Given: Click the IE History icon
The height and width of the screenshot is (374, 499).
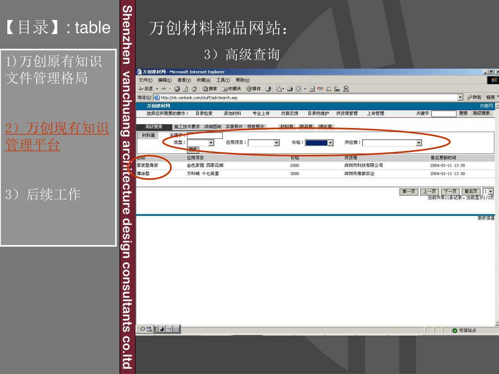Looking at the screenshot, I should pos(269,89).
